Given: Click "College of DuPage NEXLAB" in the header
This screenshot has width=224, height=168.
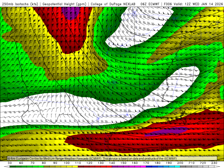Looking at the screenshot, I should [113, 4].
